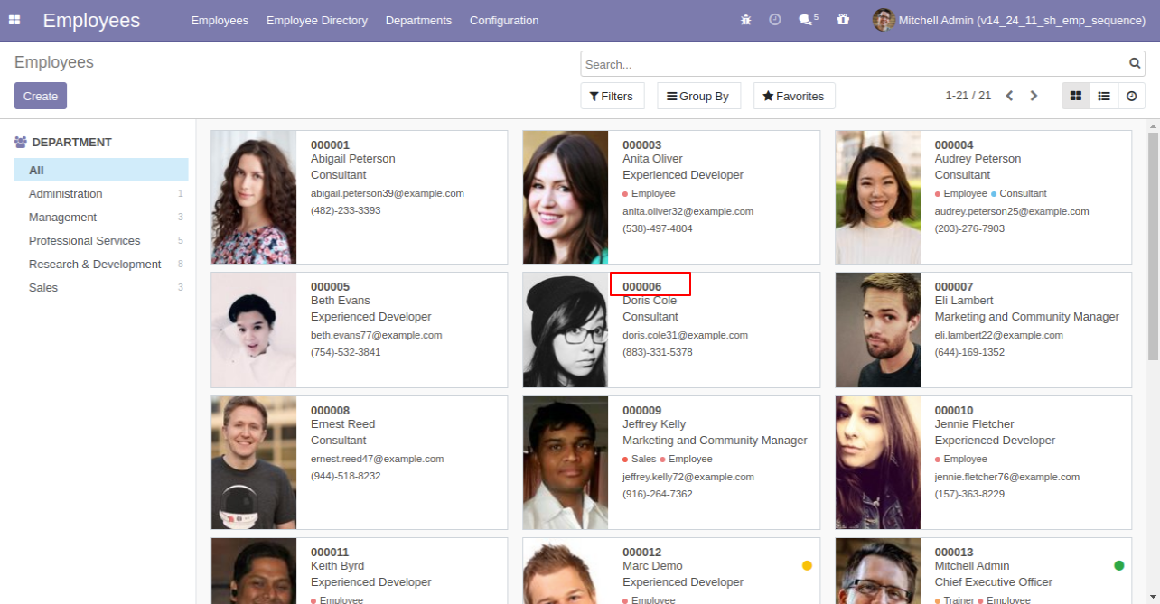Open Mitchell Admin user menu
This screenshot has height=604, width=1160.
click(x=1010, y=20)
